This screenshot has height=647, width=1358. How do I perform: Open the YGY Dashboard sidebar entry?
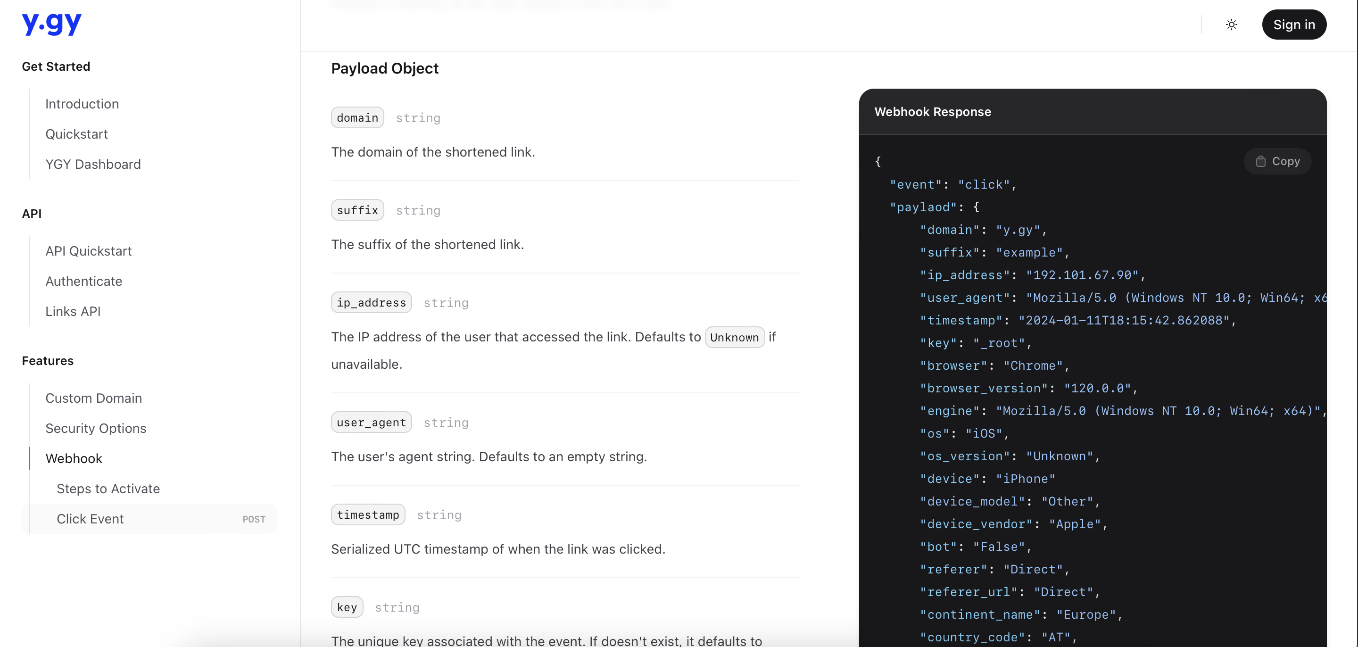pos(93,164)
